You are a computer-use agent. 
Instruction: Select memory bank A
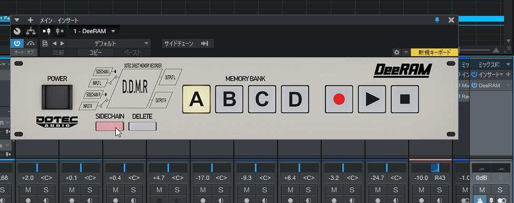196,99
